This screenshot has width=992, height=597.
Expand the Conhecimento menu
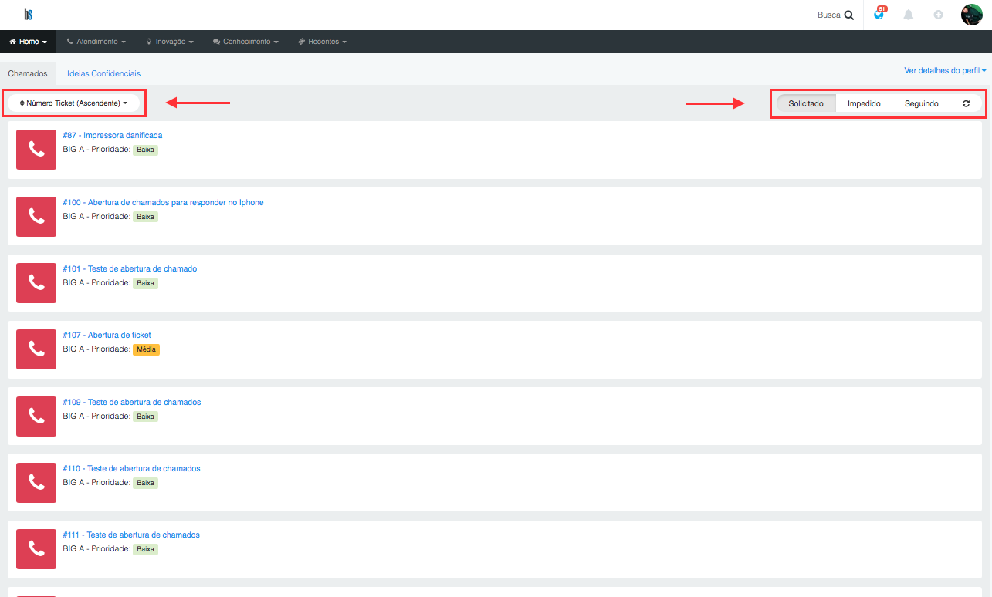pos(245,42)
